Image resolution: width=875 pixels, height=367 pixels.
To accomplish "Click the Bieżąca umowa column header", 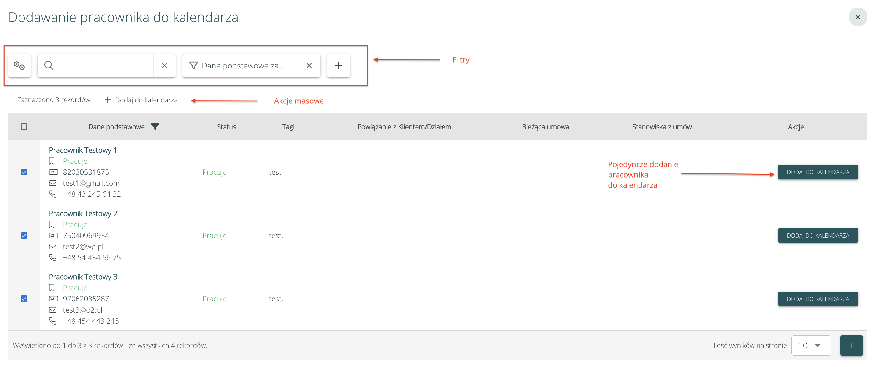I will [x=545, y=127].
